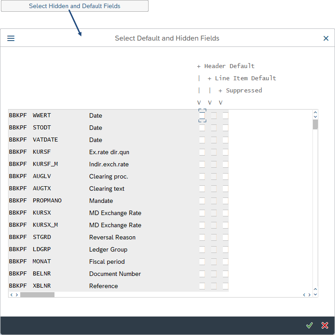Click down arrow beneath top scroll-up arrow
Viewport: 335px width, 335px height.
(315, 117)
